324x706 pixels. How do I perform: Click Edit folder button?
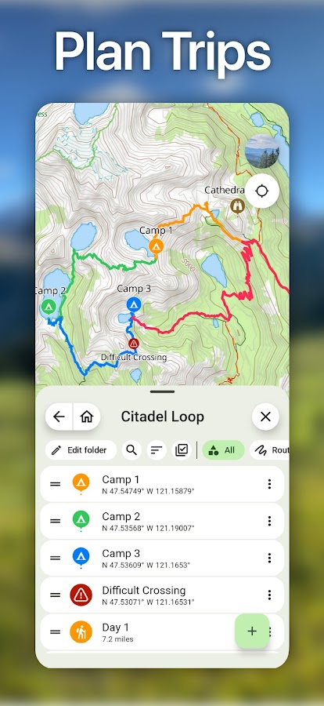[x=81, y=449]
